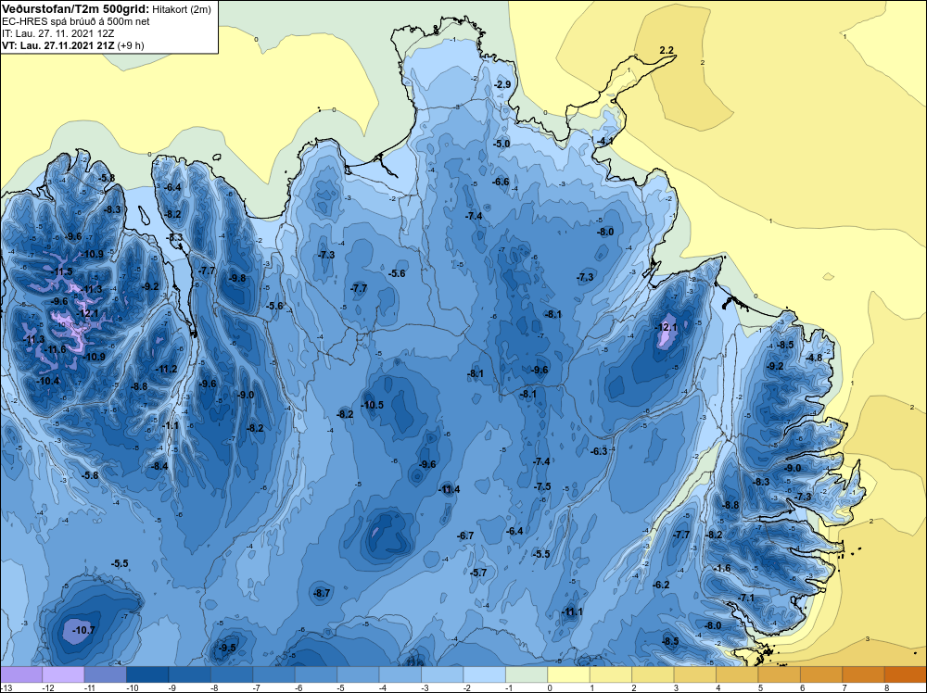The image size is (927, 693).
Task: Select the -10.7 value in the purple area
Action: click(x=83, y=630)
